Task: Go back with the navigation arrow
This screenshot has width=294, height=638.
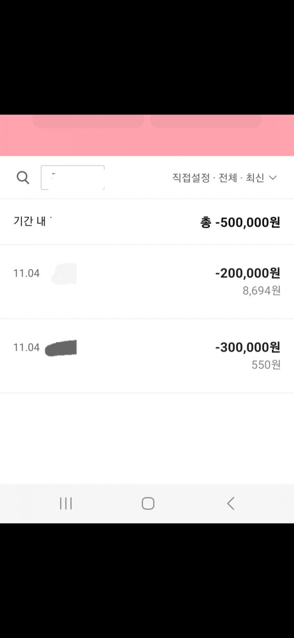Action: click(231, 503)
